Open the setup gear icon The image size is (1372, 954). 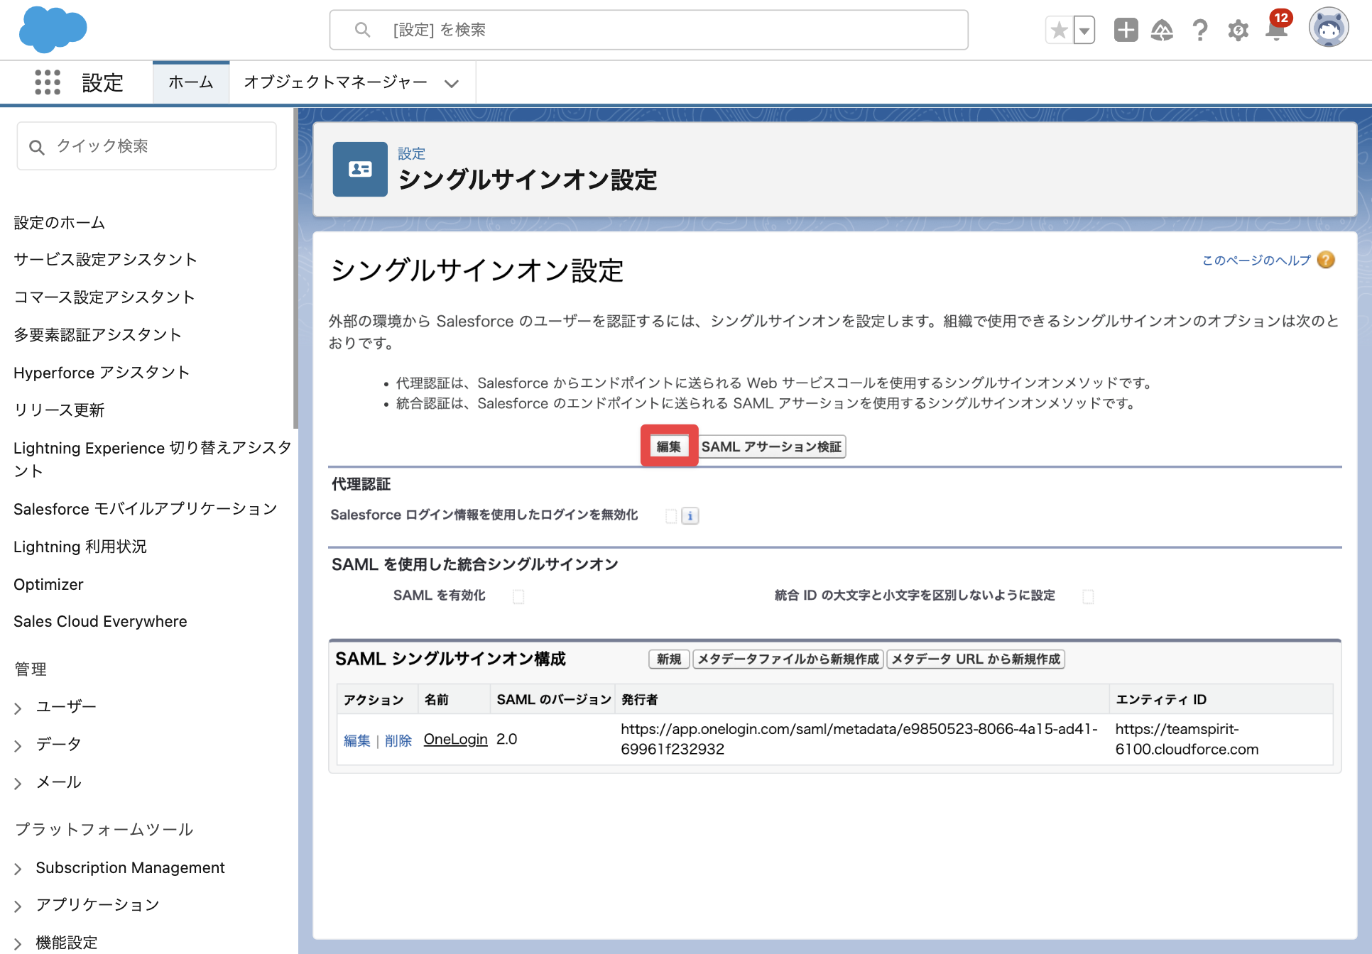(1238, 30)
